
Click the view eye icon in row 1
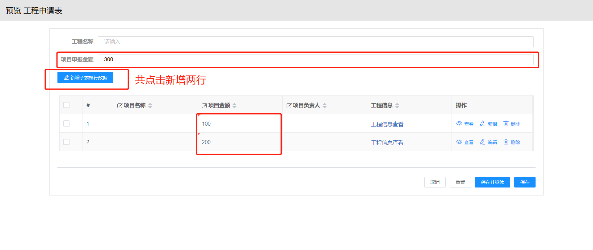coord(459,123)
